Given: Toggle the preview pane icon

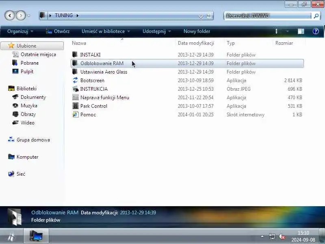Looking at the screenshot, I should point(301,31).
